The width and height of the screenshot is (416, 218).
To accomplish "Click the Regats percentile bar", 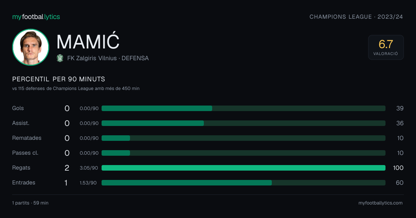I will coord(243,168).
